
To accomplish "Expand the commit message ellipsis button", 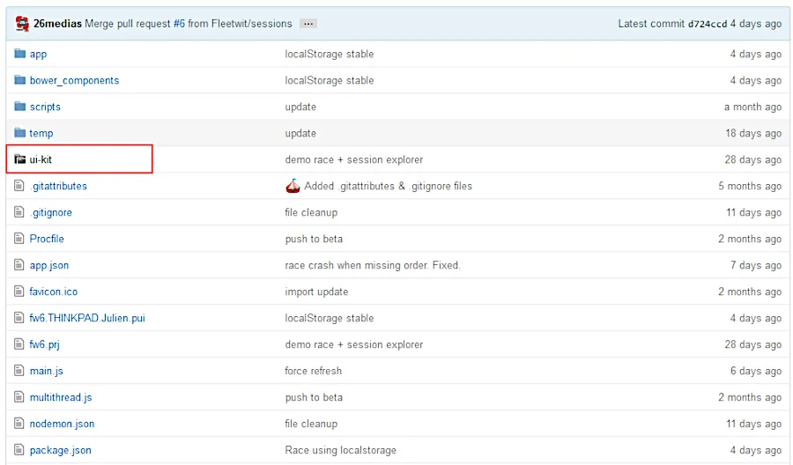I will tap(308, 24).
